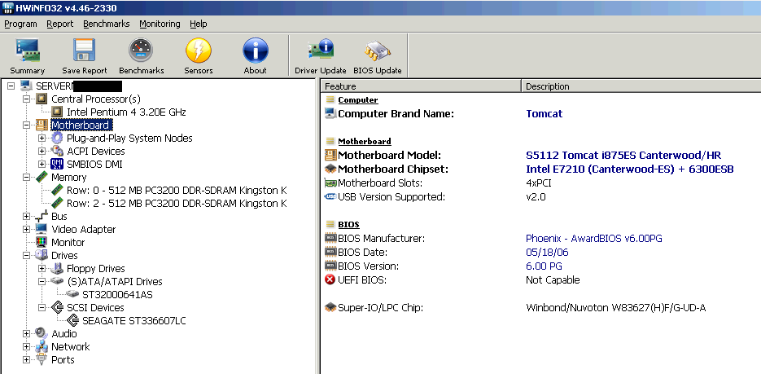Expand Plug-and-Play System Nodes

pyautogui.click(x=42, y=138)
